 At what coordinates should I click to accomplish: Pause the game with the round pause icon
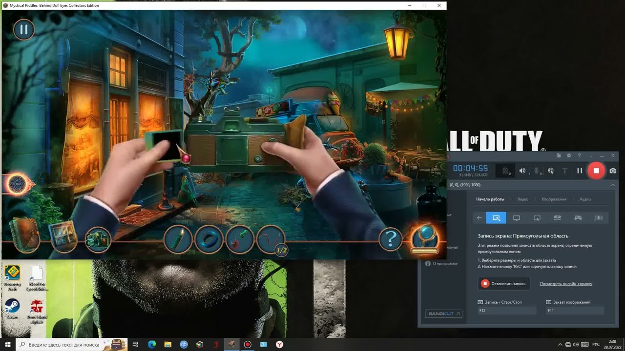coord(23,30)
